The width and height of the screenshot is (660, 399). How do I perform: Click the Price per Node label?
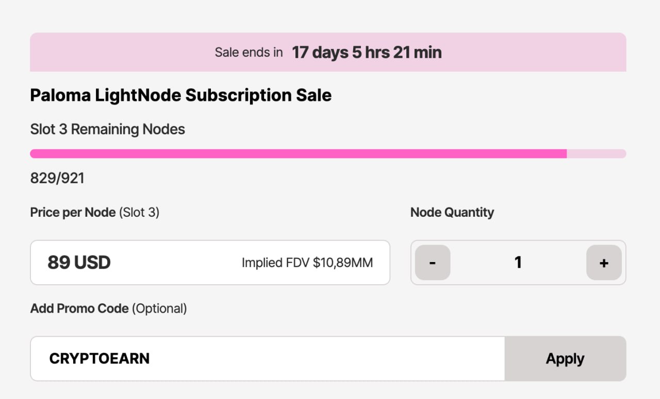73,212
